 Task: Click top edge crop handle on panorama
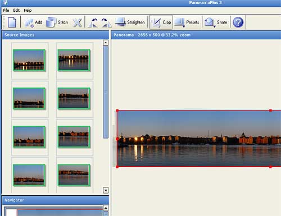(x=270, y=111)
